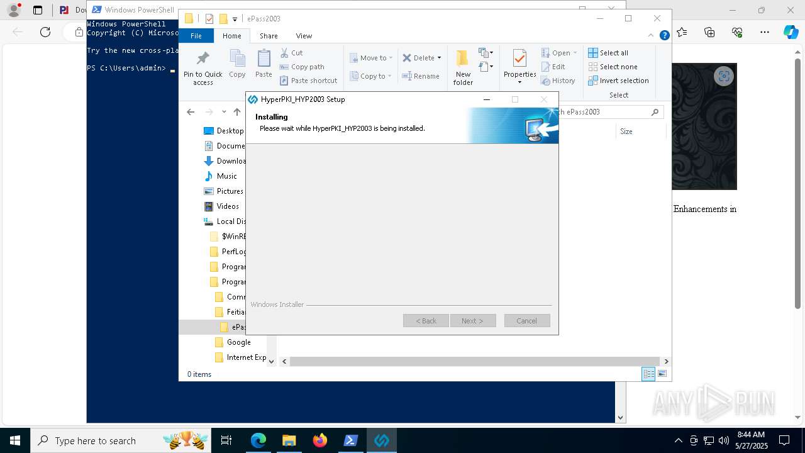Click the Copy ribbon icon
This screenshot has height=453, width=805.
click(237, 64)
